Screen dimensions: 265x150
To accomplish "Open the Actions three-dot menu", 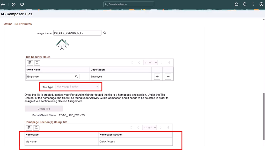I will (x=253, y=4).
